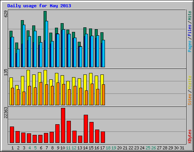Screen dimensions: 194x152
Task: Click the cyan pages bar for day 2
Action: point(18,58)
